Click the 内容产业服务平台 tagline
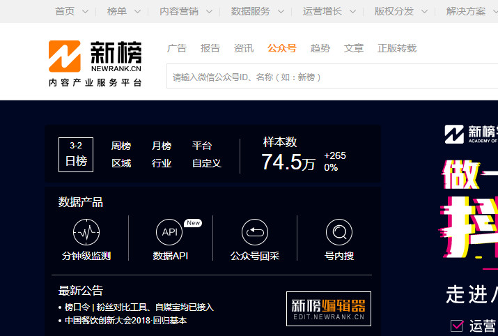 95,83
